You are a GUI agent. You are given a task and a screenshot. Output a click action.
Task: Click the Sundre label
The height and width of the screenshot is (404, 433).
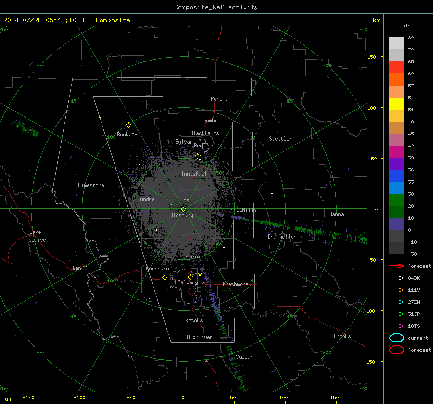(x=146, y=199)
